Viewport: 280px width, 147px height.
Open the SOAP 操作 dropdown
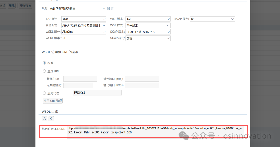212,19
